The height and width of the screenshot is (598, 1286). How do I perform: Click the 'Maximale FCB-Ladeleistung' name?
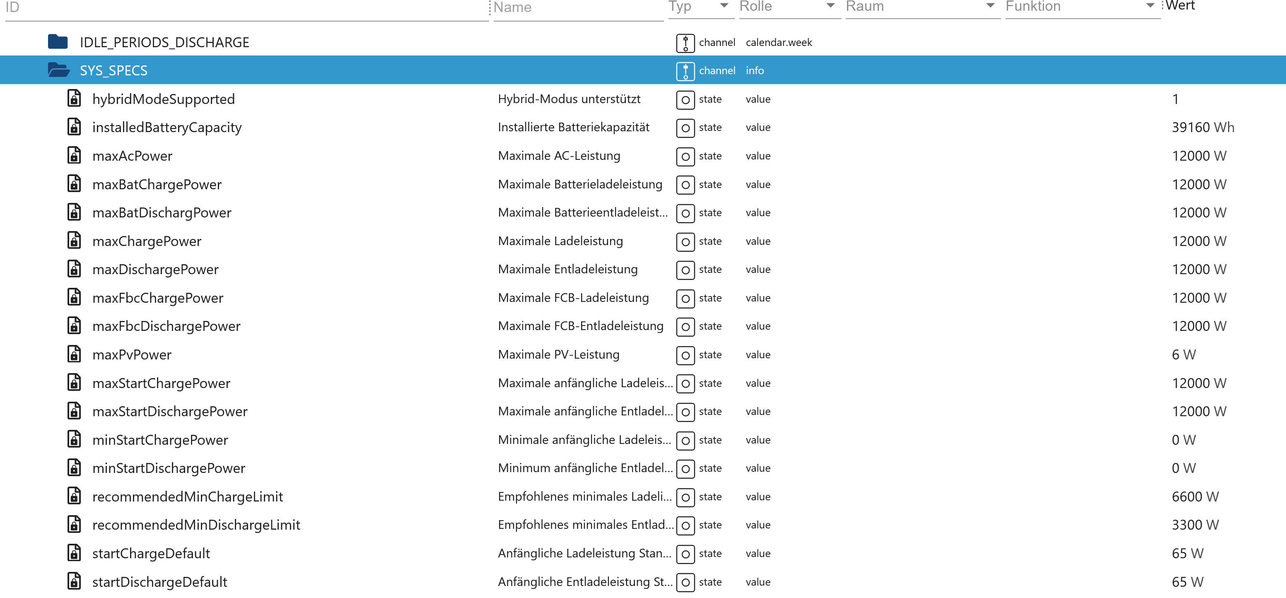[x=574, y=297]
